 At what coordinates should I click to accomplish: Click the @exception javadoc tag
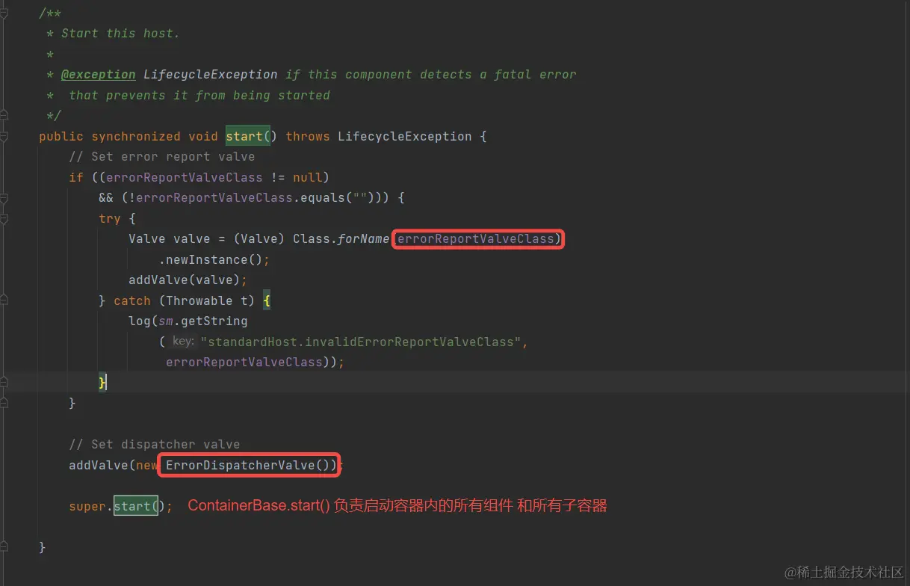coord(98,75)
